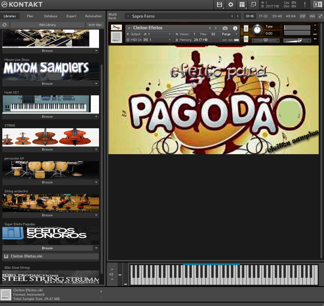Adjust the Tune knob
This screenshot has height=306, width=324.
click(x=257, y=30)
